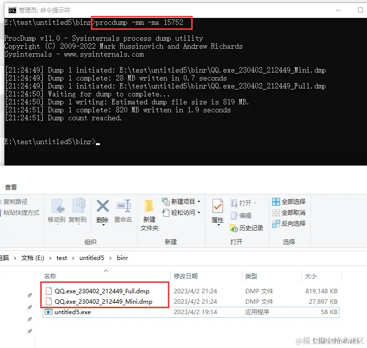The image size is (367, 348).
Task: Sort files by Name (名称) column header
Action: (50, 276)
